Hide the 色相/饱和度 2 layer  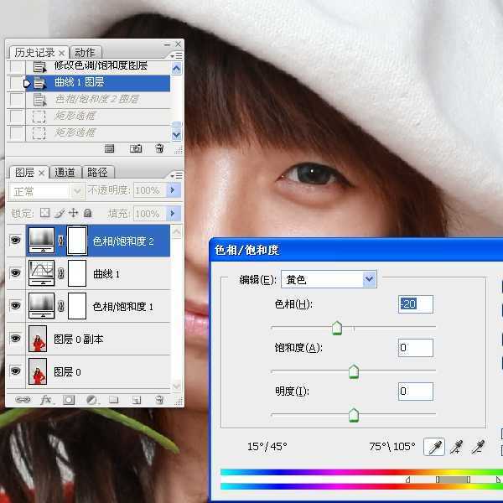pos(15,241)
